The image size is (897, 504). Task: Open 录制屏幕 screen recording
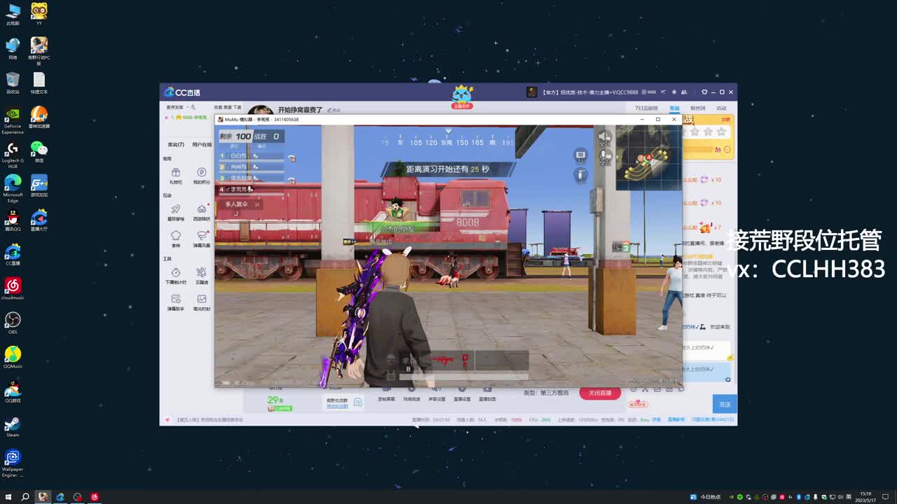[386, 394]
